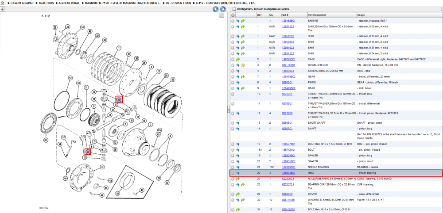Open part number 1997795C1 link

click(x=288, y=60)
